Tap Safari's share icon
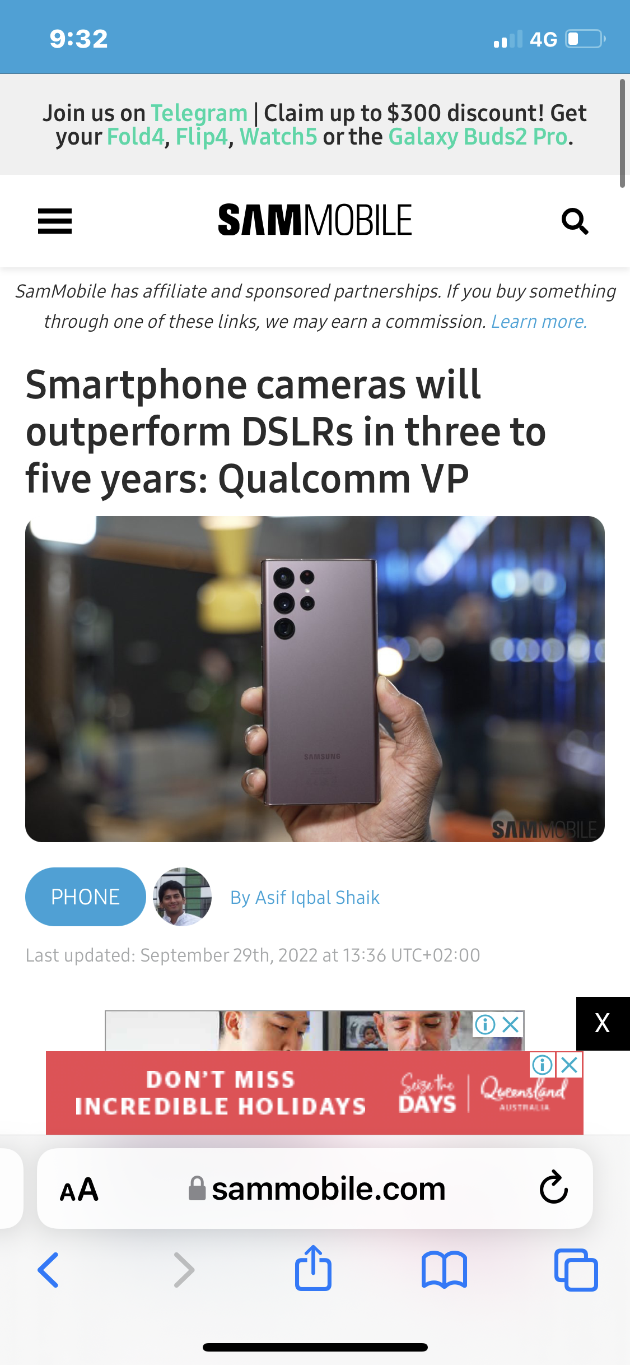The width and height of the screenshot is (630, 1365). [313, 1267]
